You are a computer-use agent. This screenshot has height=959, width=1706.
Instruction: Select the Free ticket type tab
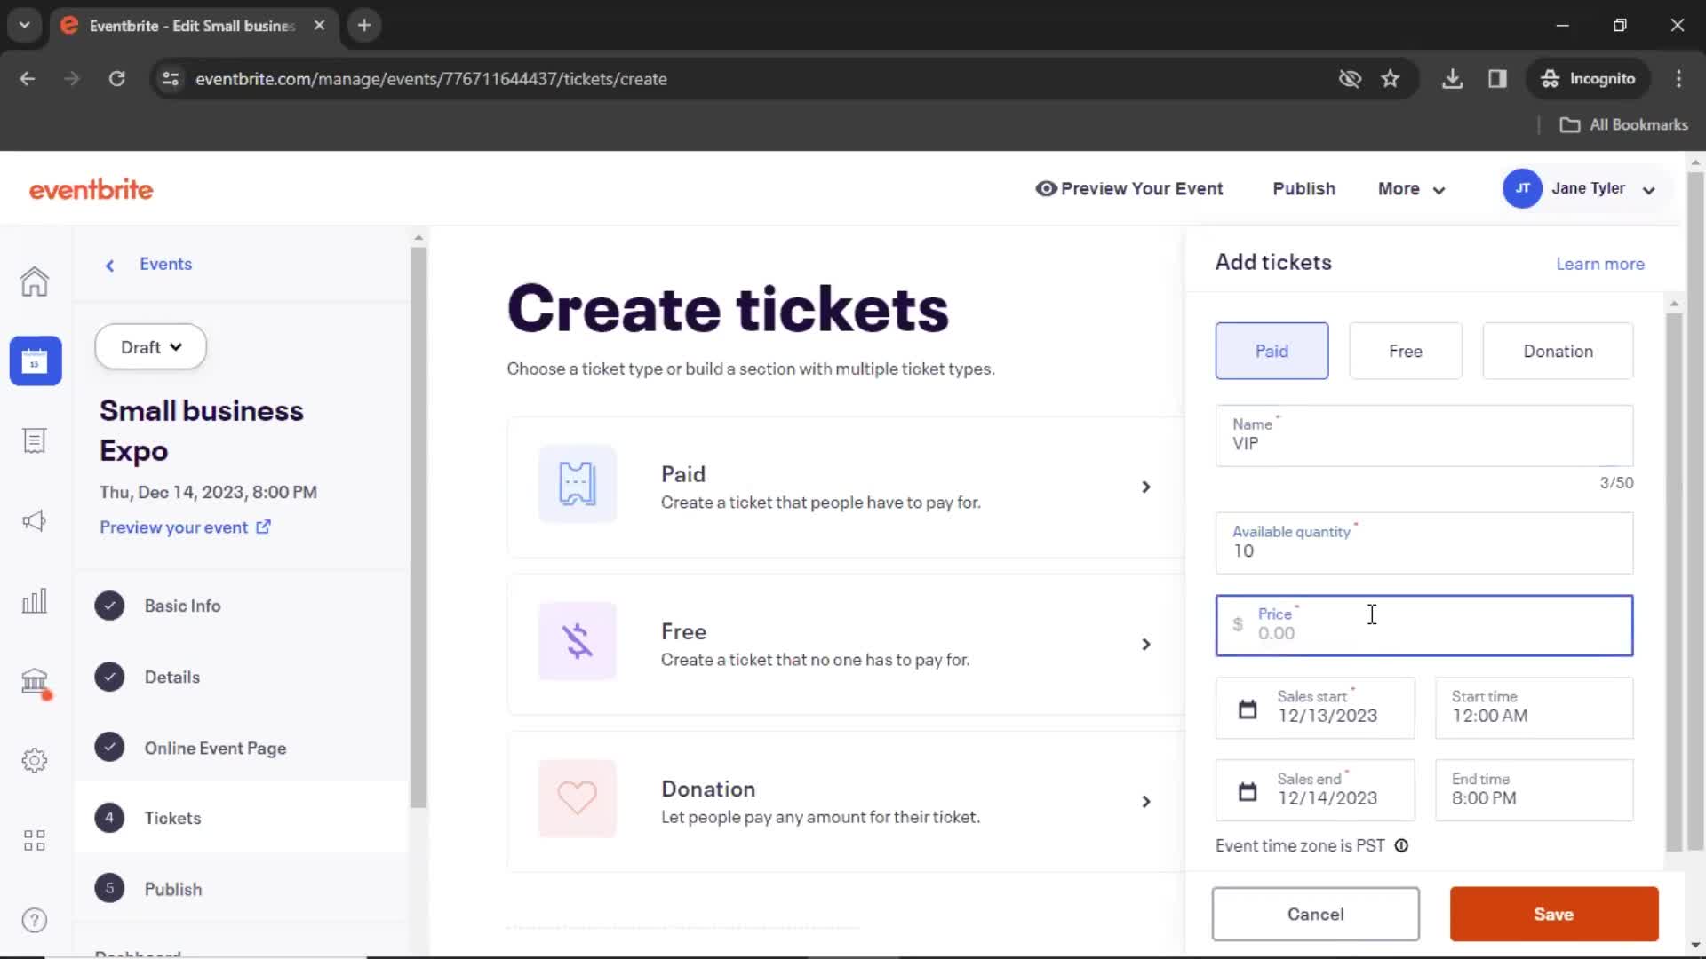point(1405,350)
